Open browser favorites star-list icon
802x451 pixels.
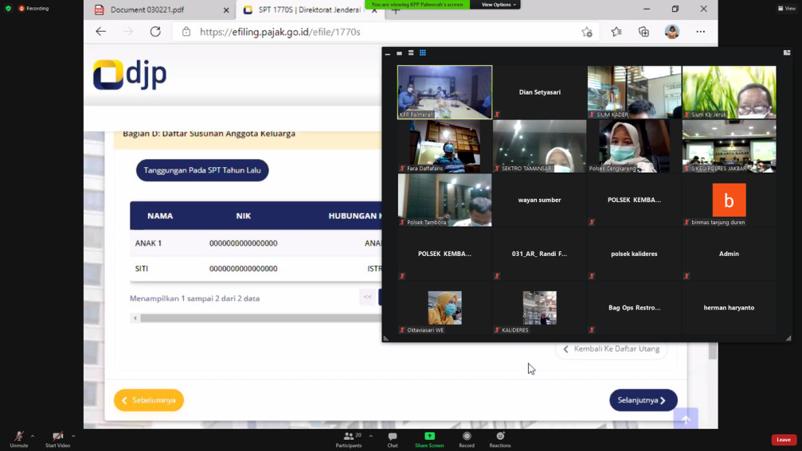point(616,32)
